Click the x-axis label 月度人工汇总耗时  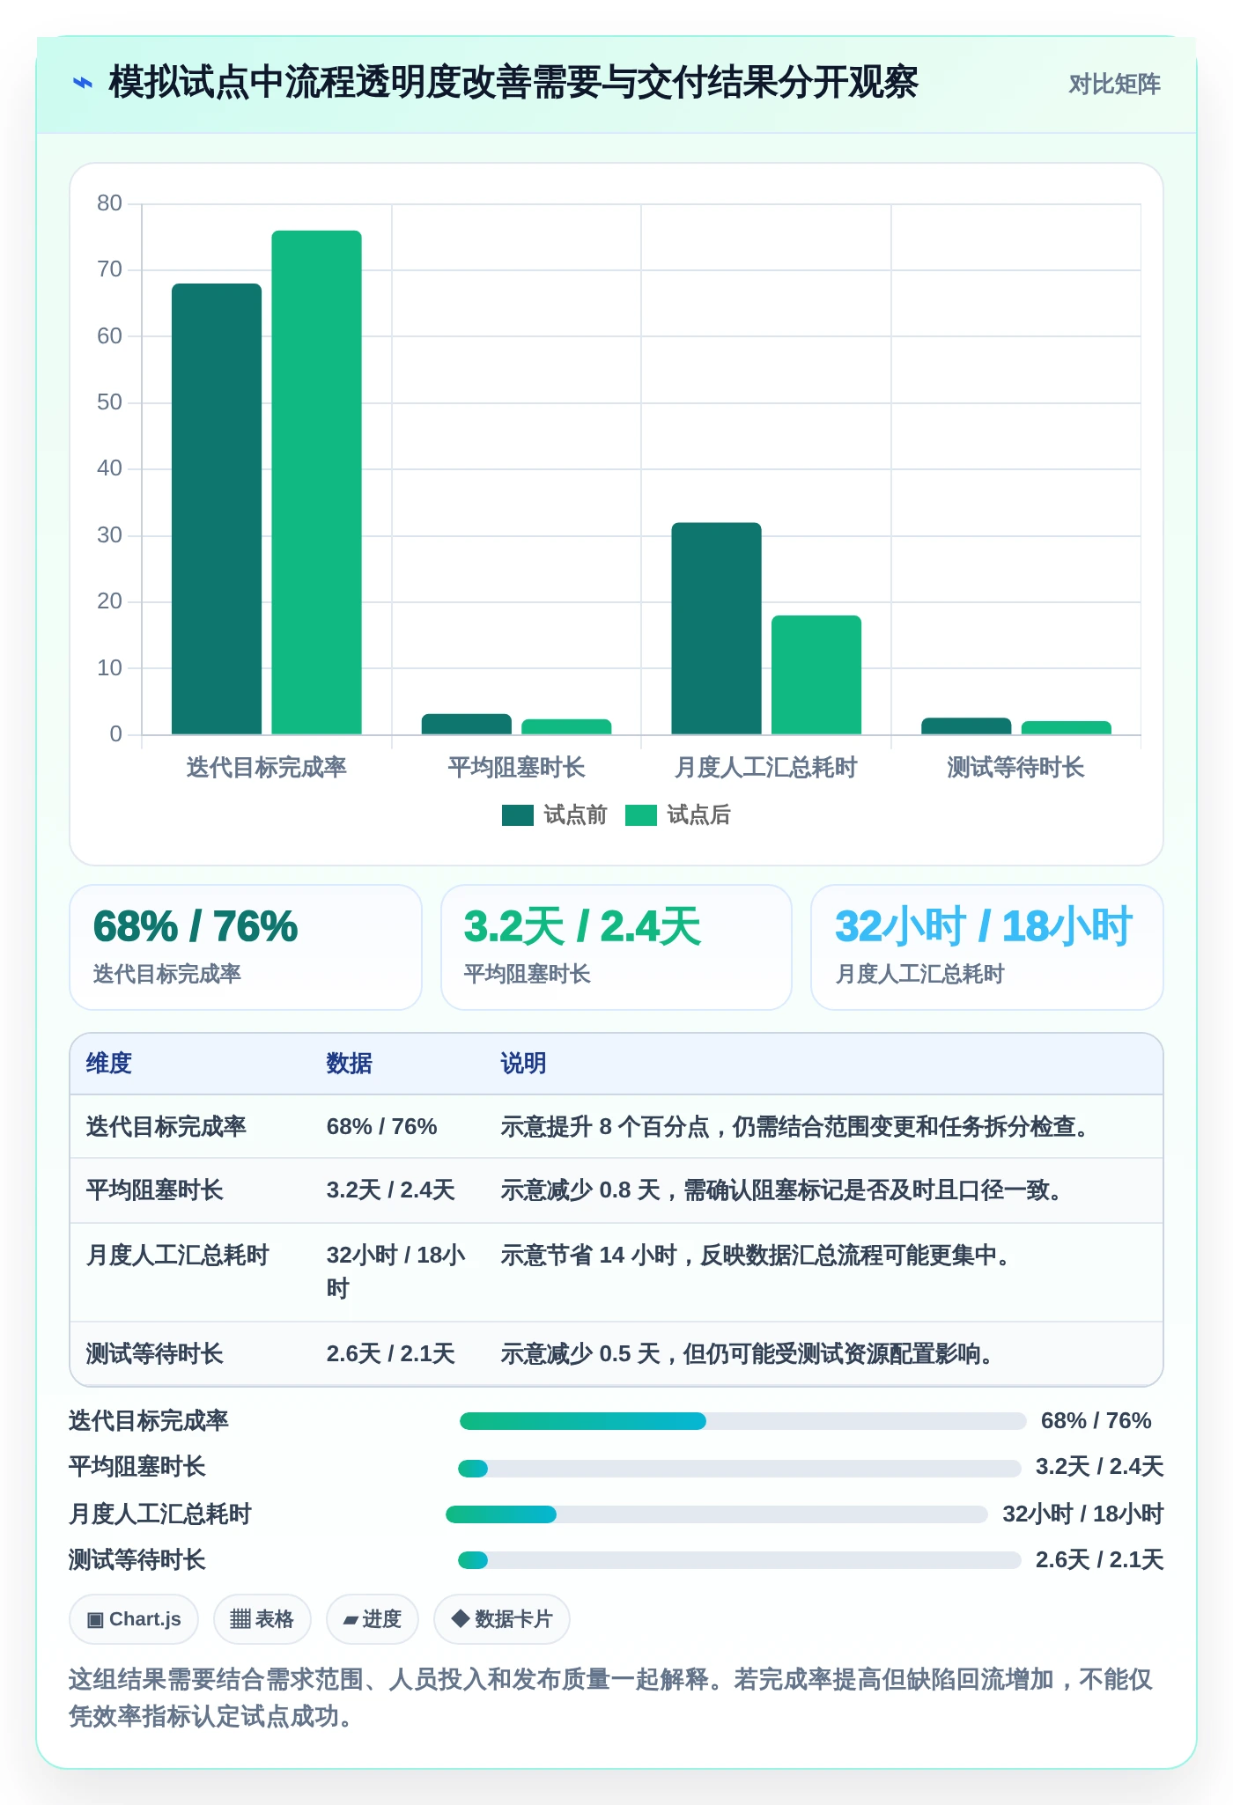point(766,768)
